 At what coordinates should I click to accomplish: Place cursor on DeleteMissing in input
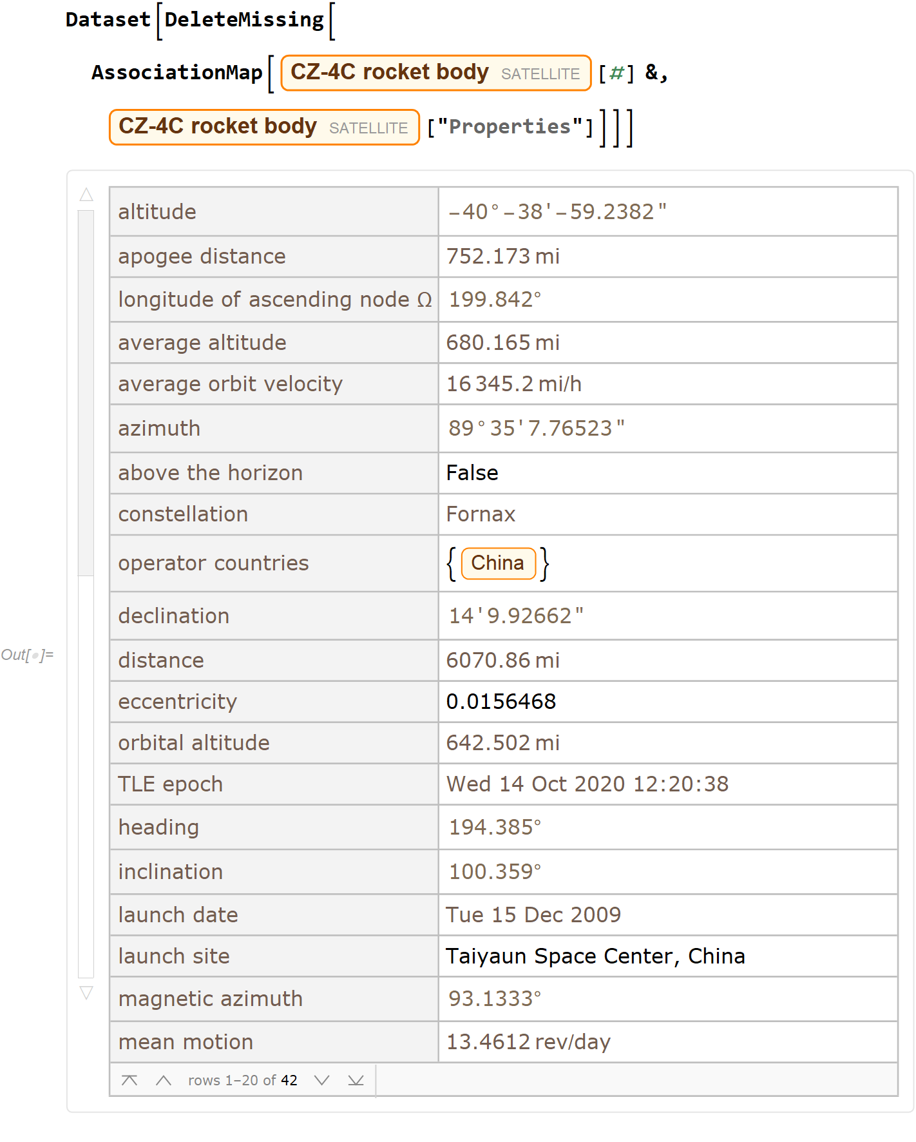(x=244, y=20)
